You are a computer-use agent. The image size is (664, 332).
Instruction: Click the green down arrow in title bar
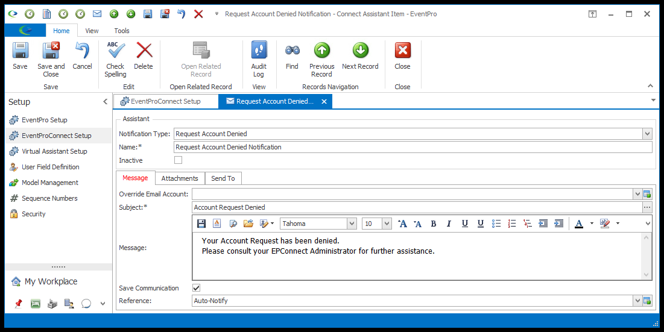point(131,14)
